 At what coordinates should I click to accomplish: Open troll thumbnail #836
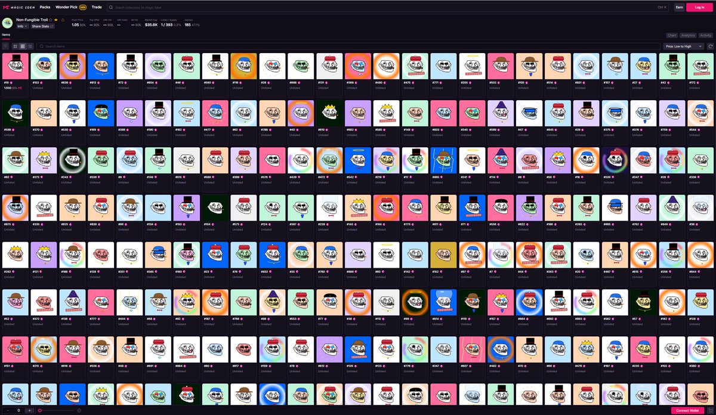click(x=72, y=66)
